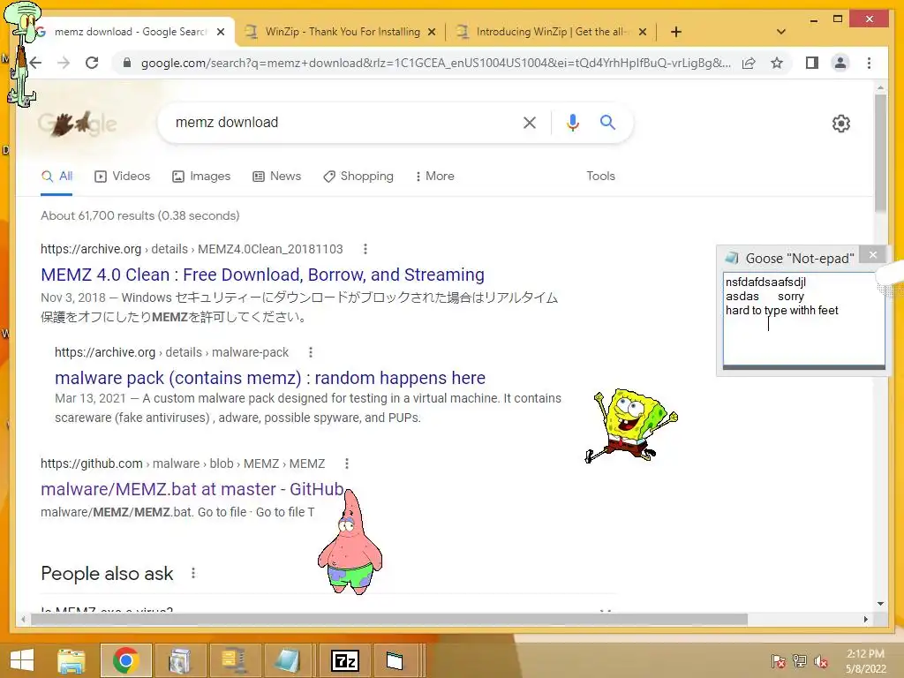
Task: Show Images search results
Action: coord(201,176)
